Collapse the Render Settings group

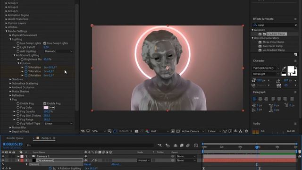point(6,31)
